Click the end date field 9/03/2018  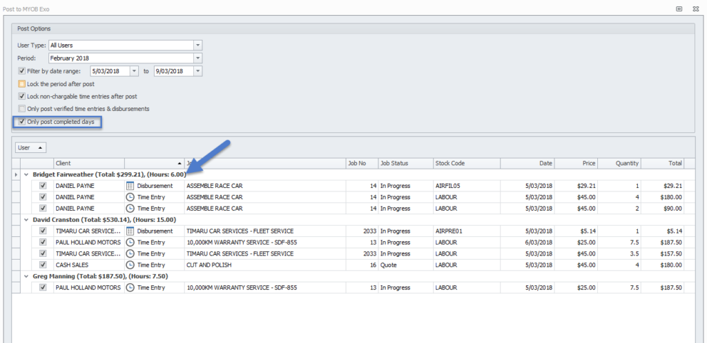tap(173, 71)
